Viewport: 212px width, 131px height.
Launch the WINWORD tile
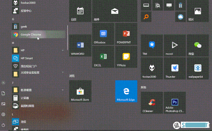pyautogui.click(x=80, y=45)
